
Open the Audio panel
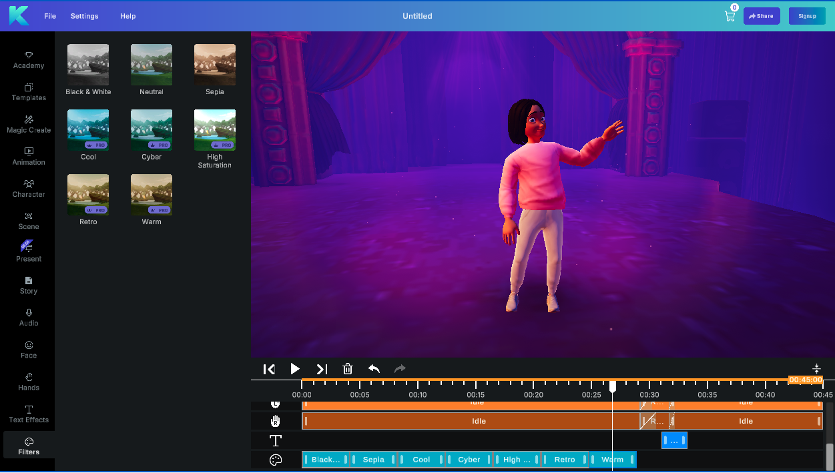tap(28, 317)
